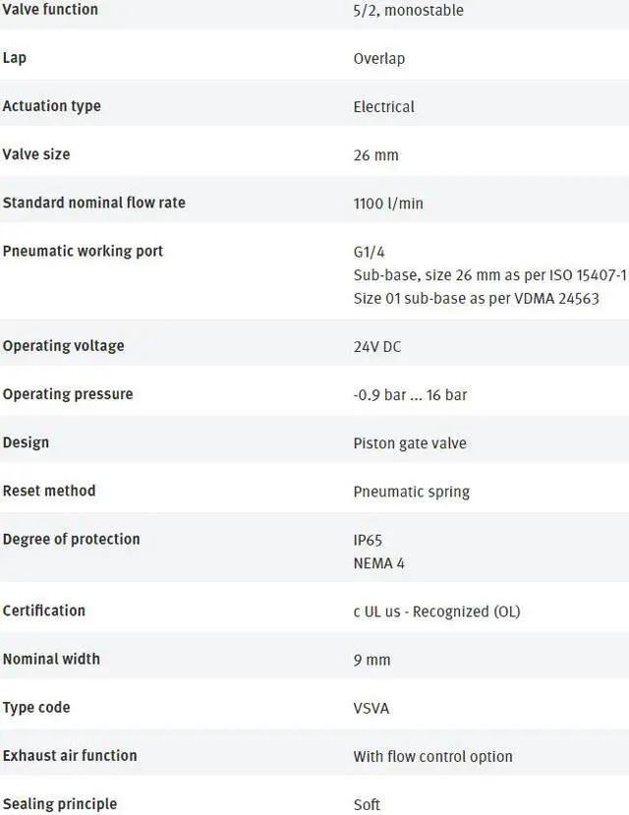Click the "-0.9 bar ... 16 bar" pressure value
The height and width of the screenshot is (815, 629).
[410, 395]
